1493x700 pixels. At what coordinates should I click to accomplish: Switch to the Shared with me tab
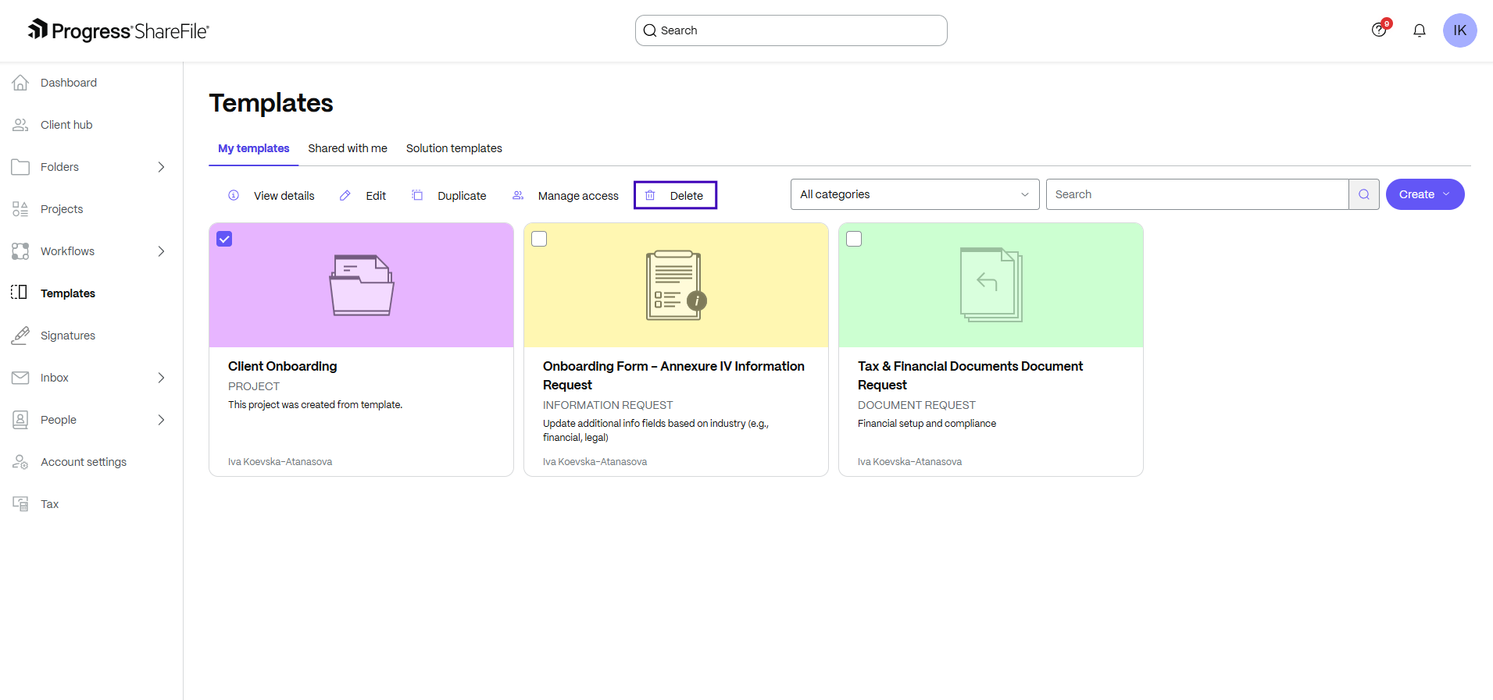[348, 148]
